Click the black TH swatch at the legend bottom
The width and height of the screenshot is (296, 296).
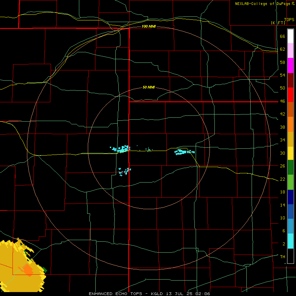[x=290, y=256]
